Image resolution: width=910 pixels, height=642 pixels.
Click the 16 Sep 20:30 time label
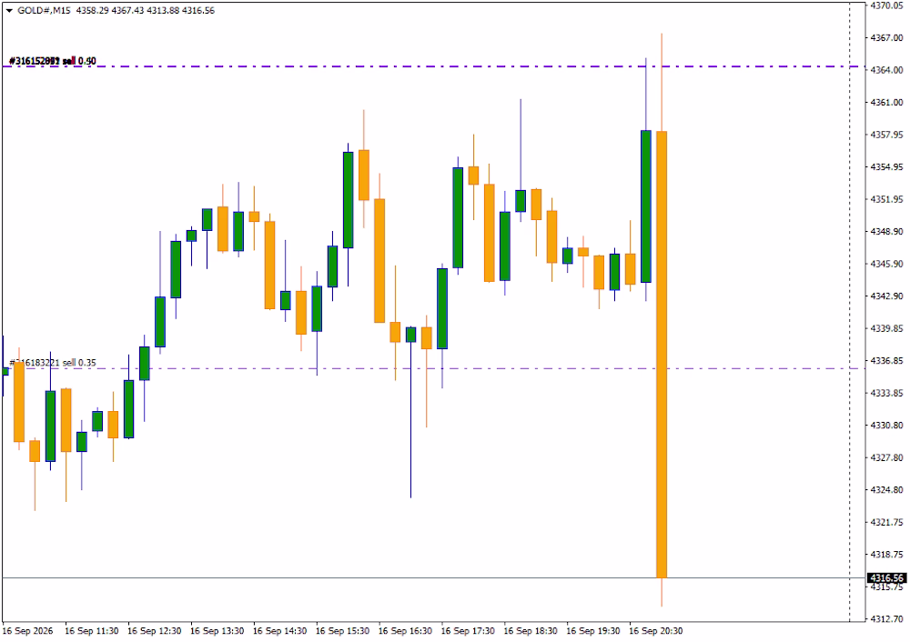[656, 631]
